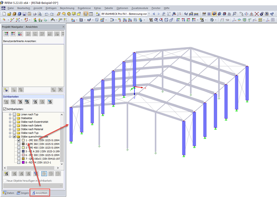
Task: Open the RF-RAHMECK Pro FA1 load case dropdown
Action: [149, 14]
